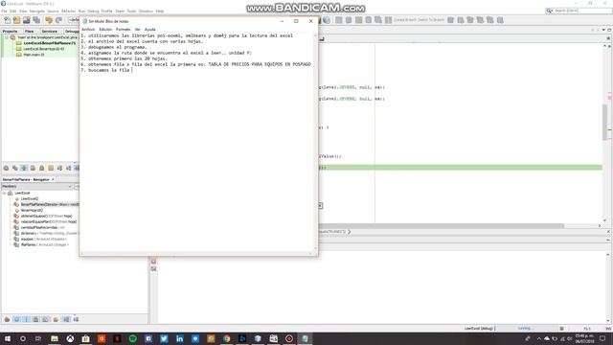Image resolution: width=613 pixels, height=345 pixels.
Task: Open the Help menu in NetBeans
Action: pyautogui.click(x=160, y=11)
